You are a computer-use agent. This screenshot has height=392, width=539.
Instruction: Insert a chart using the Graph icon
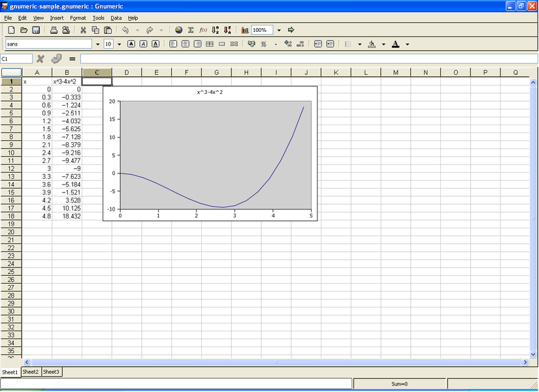click(x=245, y=29)
